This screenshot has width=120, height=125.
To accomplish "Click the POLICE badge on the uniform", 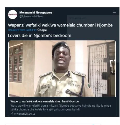I will coord(74,85).
